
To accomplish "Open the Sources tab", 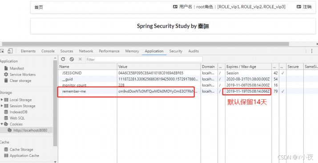I will 67,51.
